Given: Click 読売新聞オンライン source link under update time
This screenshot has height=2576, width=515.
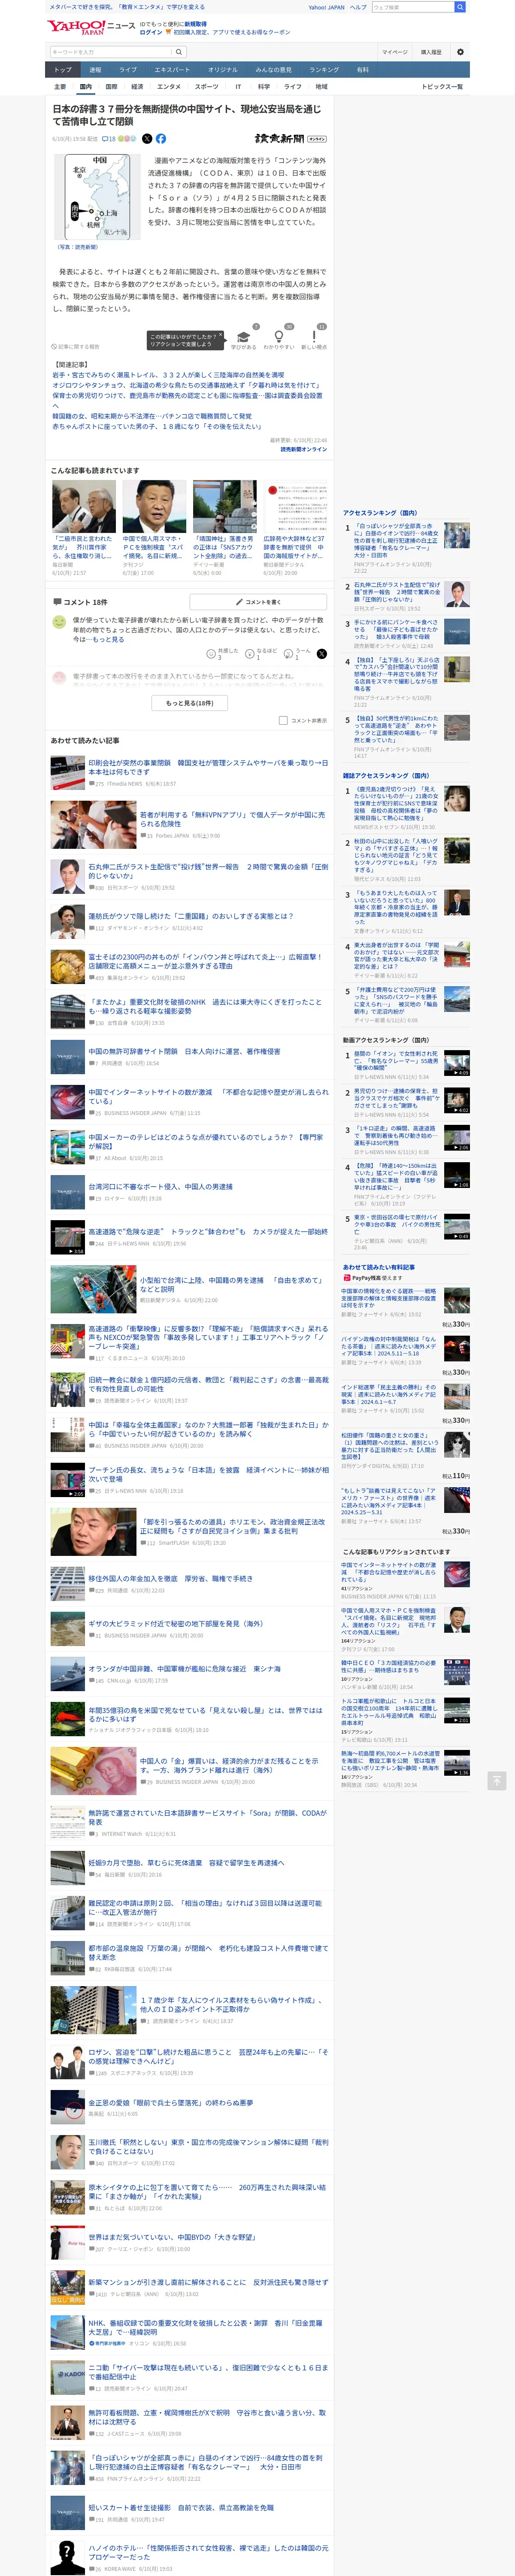Looking at the screenshot, I should 303,449.
